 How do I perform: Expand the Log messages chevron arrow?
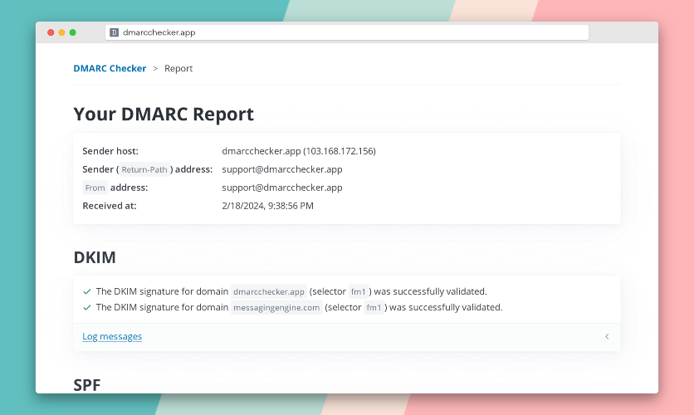(x=607, y=337)
